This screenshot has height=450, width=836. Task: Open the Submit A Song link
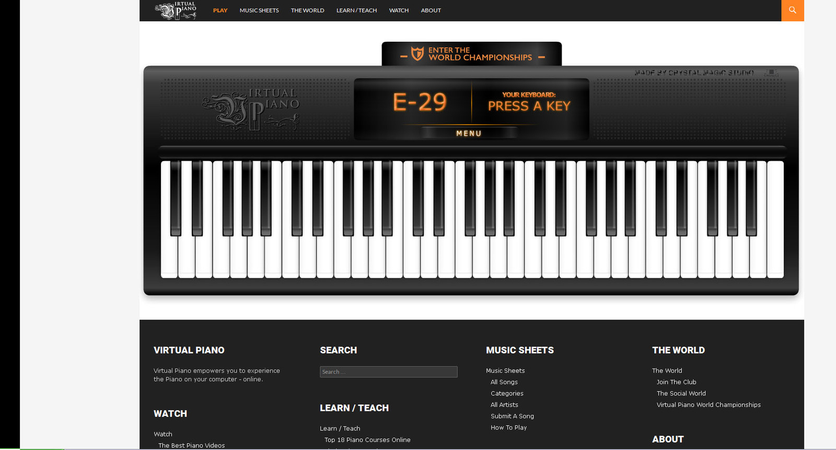[512, 417]
